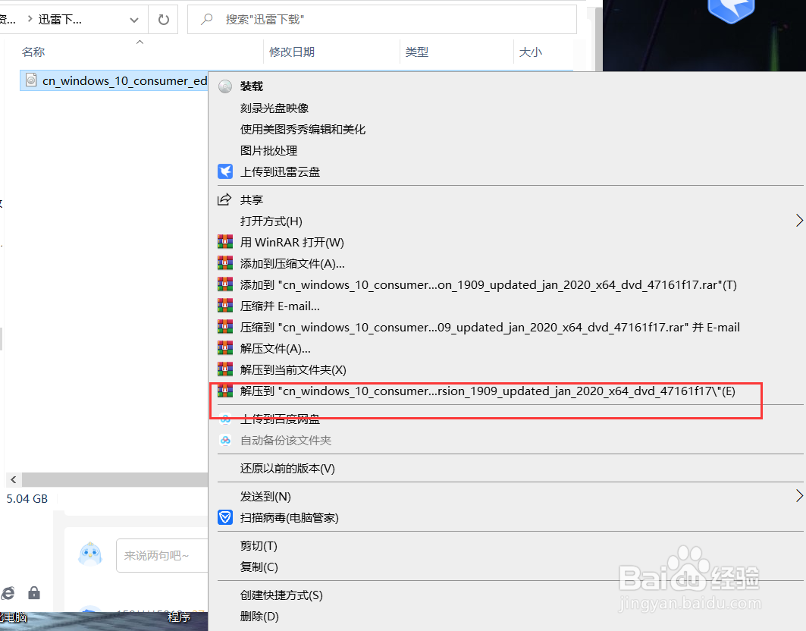The image size is (806, 631).
Task: Sort by 大小 column header
Action: [531, 52]
